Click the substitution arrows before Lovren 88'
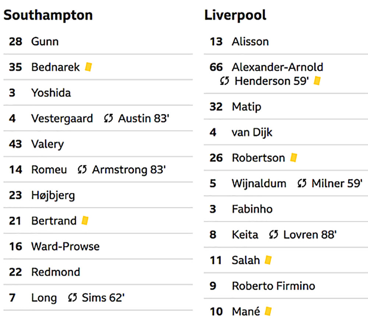The height and width of the screenshot is (323, 368). point(273,235)
